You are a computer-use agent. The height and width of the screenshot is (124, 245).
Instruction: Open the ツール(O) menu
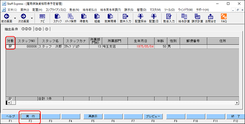[169, 10]
